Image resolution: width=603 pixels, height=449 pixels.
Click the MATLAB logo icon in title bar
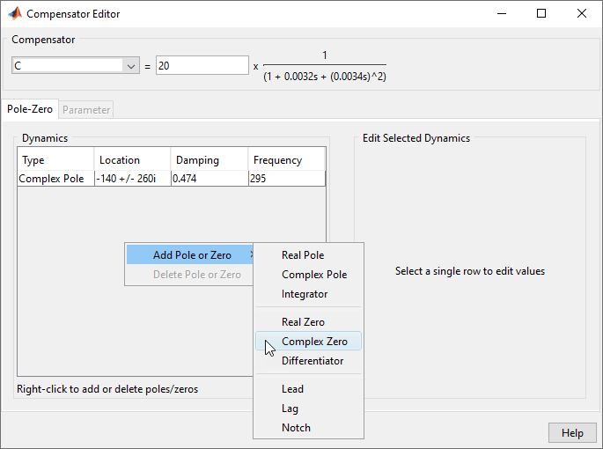point(14,14)
